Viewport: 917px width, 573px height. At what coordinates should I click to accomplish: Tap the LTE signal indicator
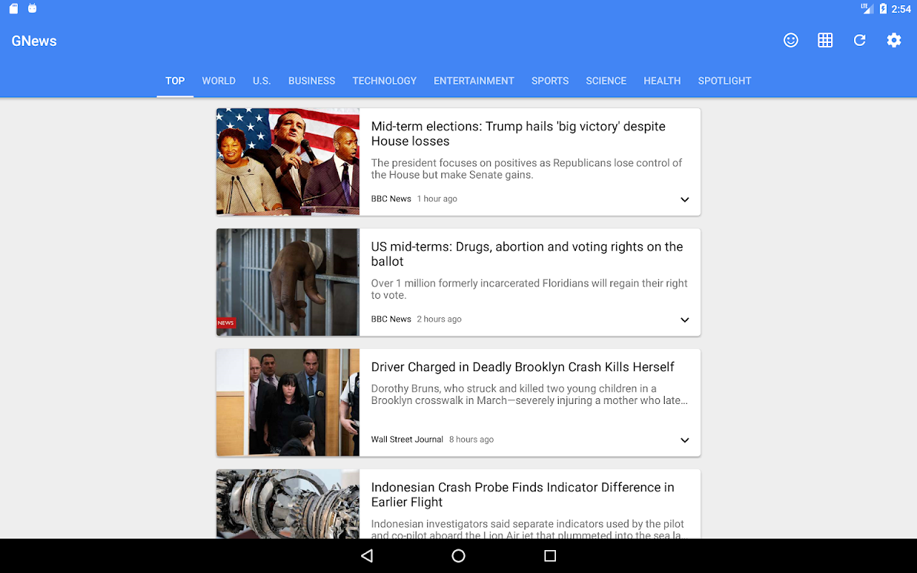click(x=866, y=9)
